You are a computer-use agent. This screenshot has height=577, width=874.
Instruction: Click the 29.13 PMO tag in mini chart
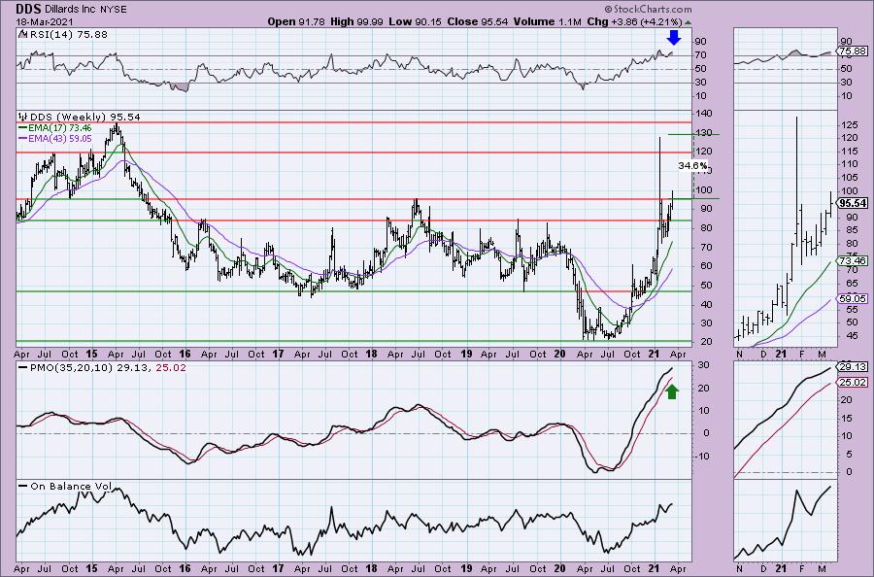coord(853,367)
